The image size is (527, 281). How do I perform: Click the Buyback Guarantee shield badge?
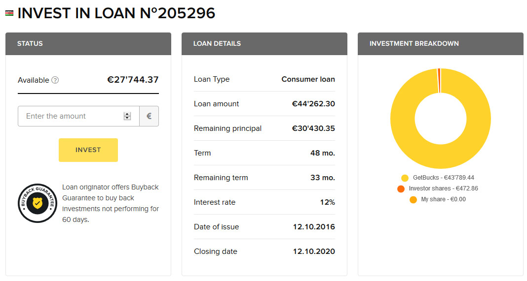coord(38,203)
